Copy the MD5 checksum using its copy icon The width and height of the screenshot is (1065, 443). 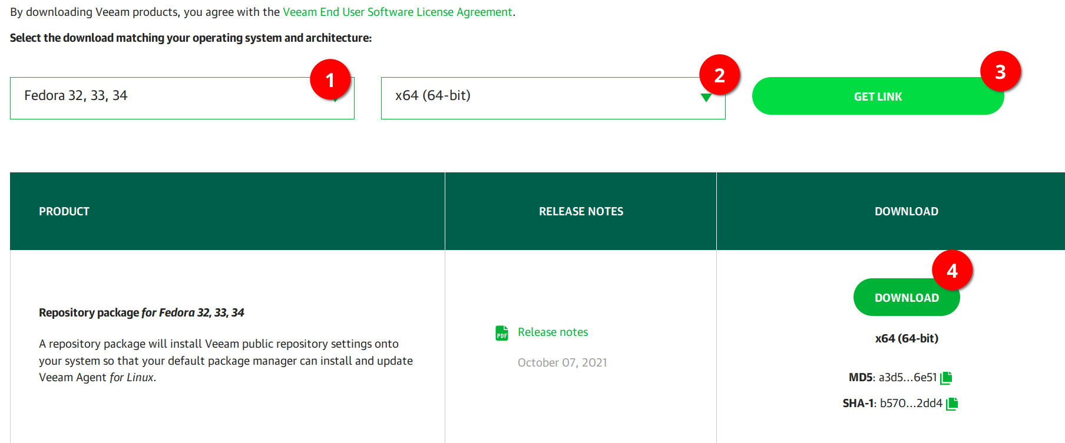pos(946,378)
